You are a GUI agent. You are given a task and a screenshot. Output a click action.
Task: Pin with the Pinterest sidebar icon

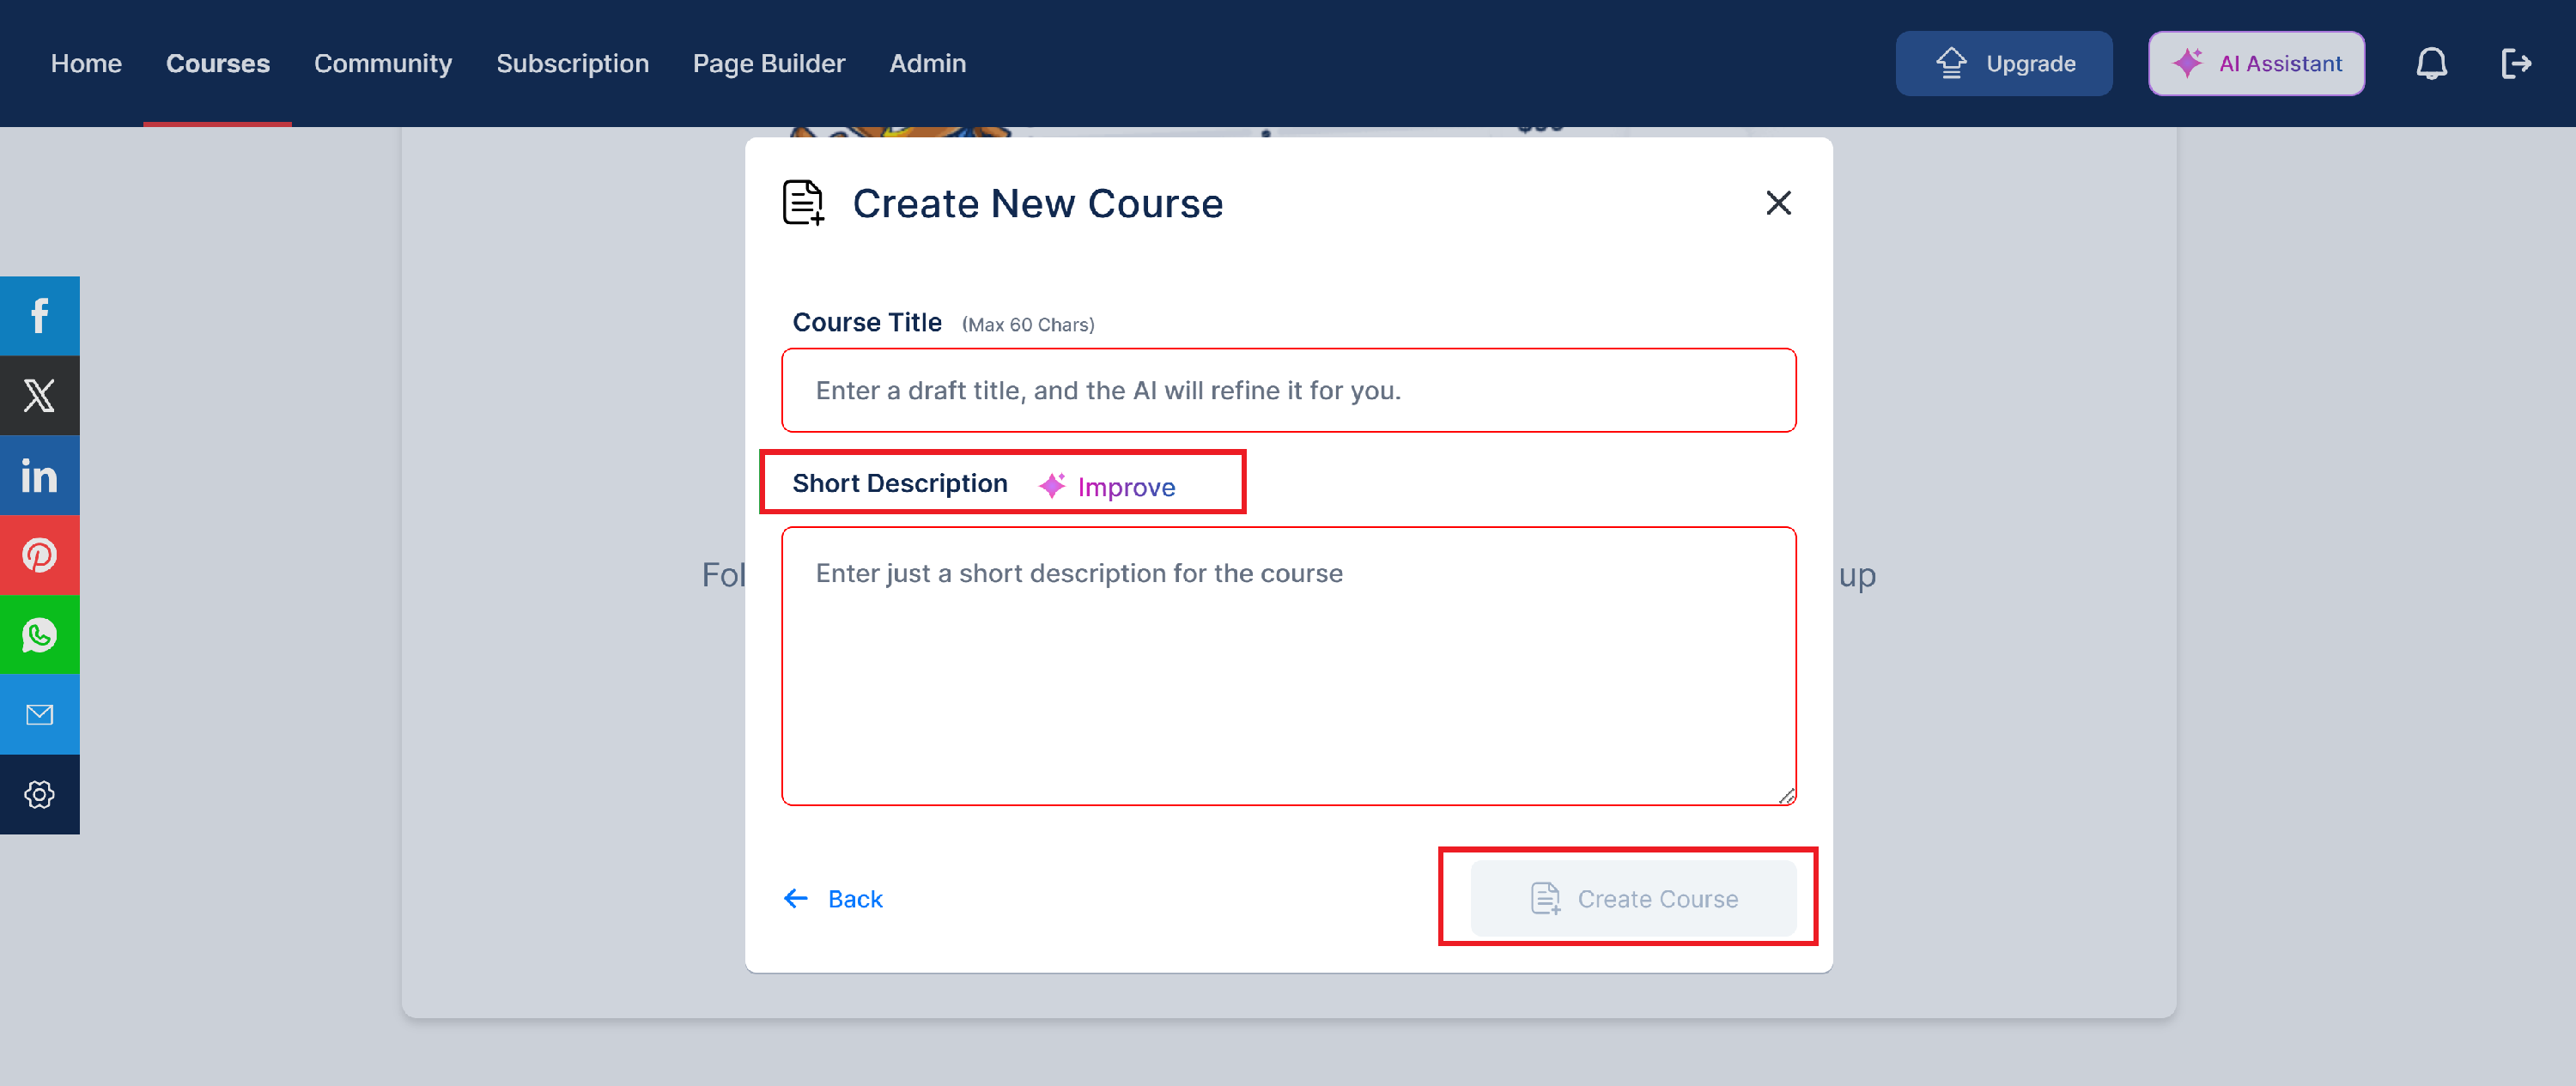(x=39, y=555)
